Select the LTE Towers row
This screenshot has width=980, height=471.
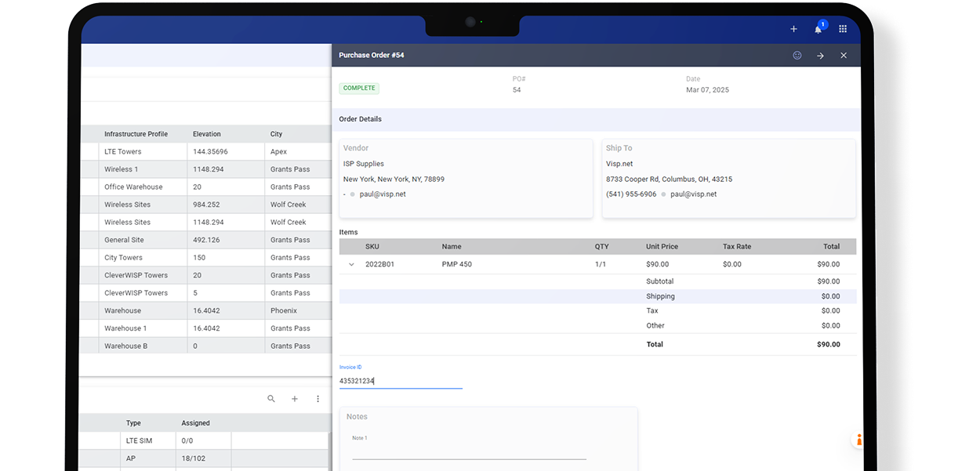206,152
